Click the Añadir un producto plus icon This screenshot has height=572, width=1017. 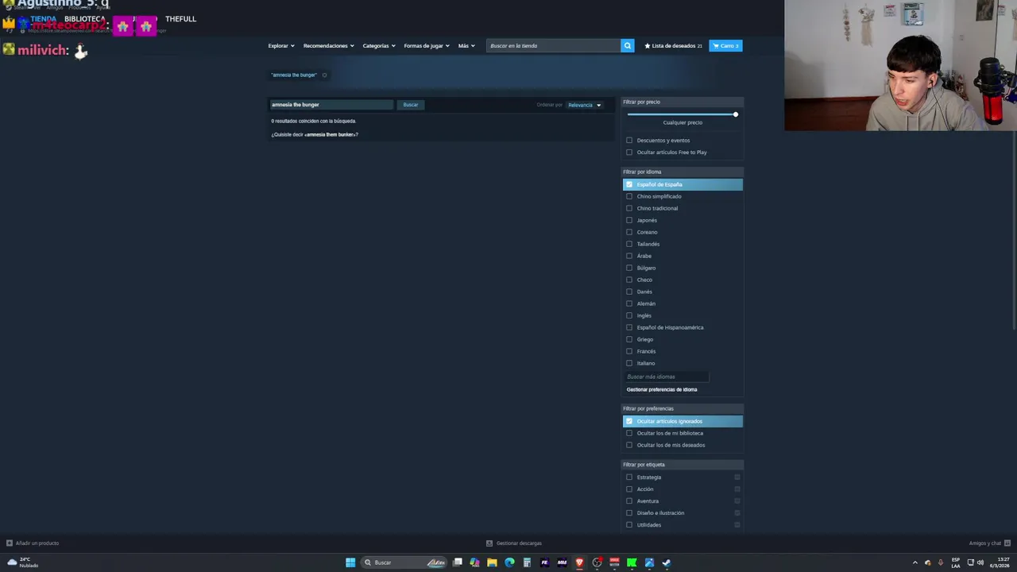(9, 543)
